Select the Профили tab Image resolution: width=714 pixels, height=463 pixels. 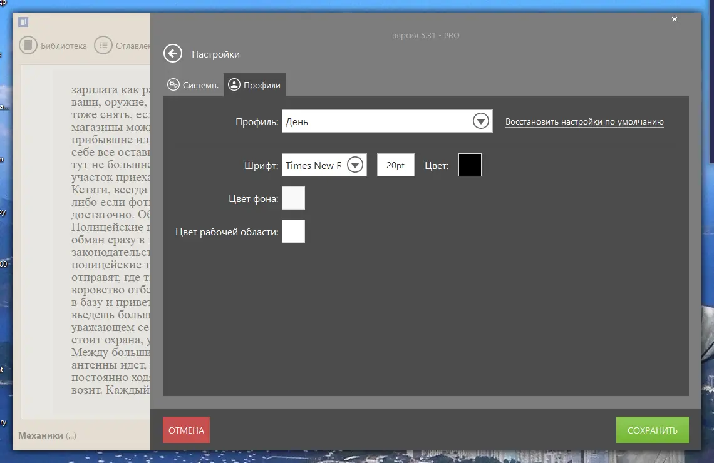click(254, 85)
